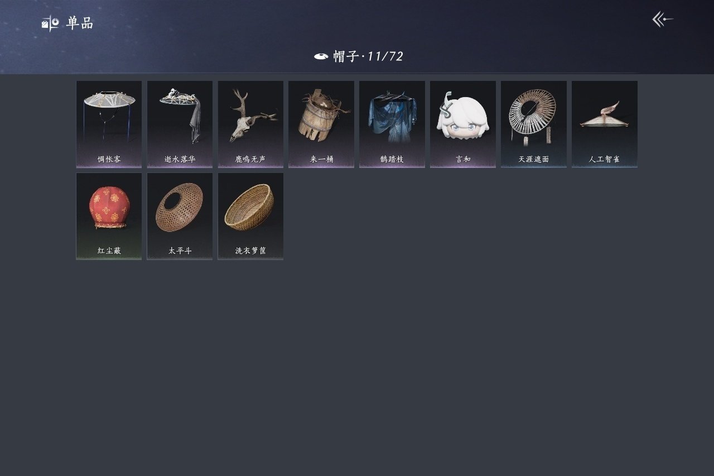Click the 天涯遮面 item name label

point(534,159)
